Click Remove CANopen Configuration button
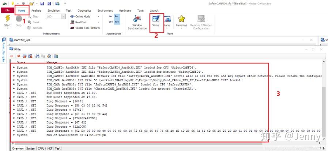This screenshot has width=329, height=151. point(201,23)
